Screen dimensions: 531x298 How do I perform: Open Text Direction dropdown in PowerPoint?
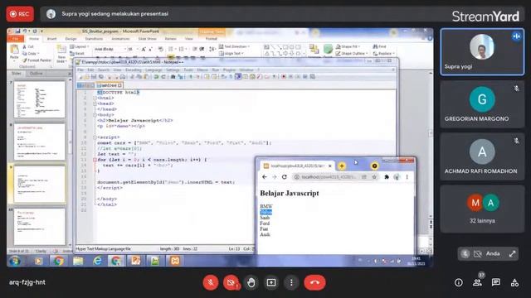(234, 46)
